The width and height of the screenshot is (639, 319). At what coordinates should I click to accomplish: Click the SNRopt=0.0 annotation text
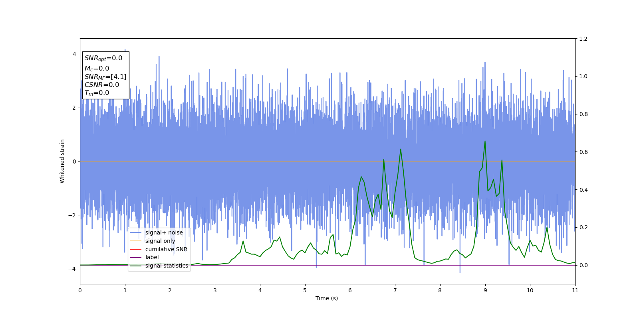pyautogui.click(x=103, y=58)
